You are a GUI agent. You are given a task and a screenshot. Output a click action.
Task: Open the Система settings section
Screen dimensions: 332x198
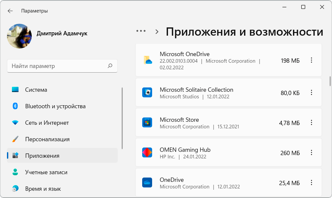[36, 90]
